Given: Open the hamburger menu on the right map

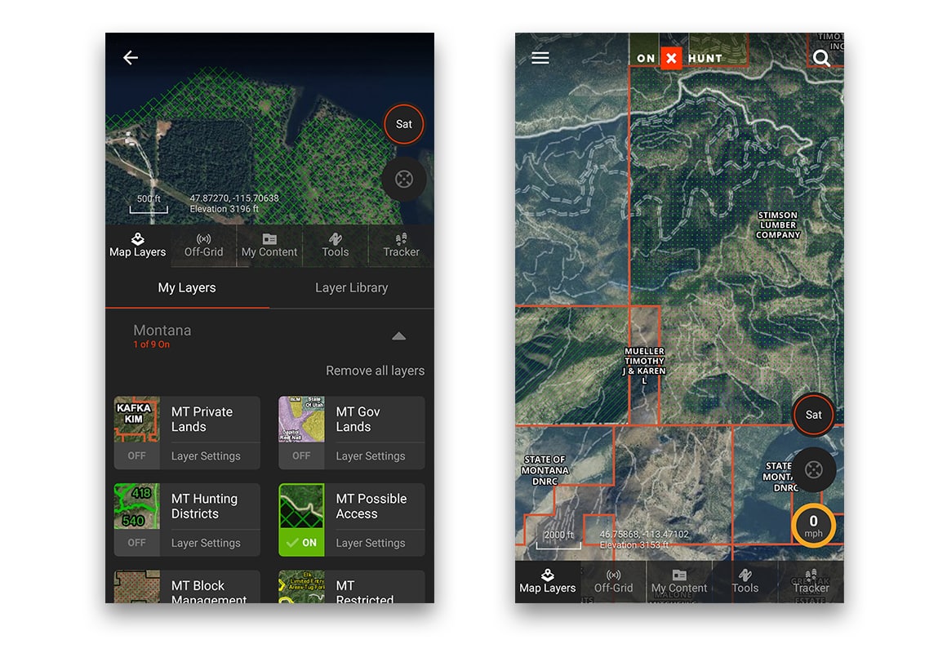Looking at the screenshot, I should pos(540,58).
